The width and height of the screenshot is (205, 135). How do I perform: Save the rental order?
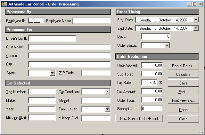[184, 83]
